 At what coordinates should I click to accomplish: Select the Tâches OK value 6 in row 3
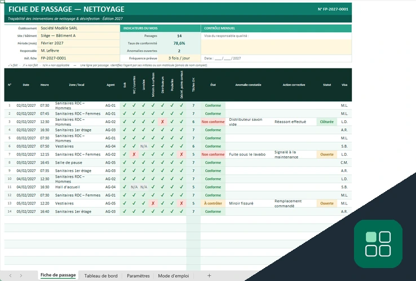tap(193, 122)
